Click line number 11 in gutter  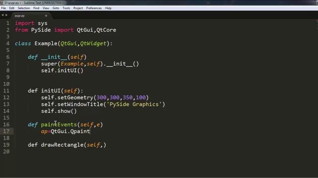6,91
